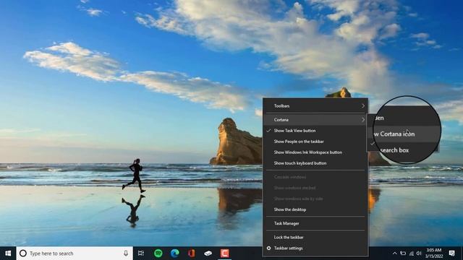Open Task Manager from the context menu
Screen dimensions: 463x260
tap(315, 223)
